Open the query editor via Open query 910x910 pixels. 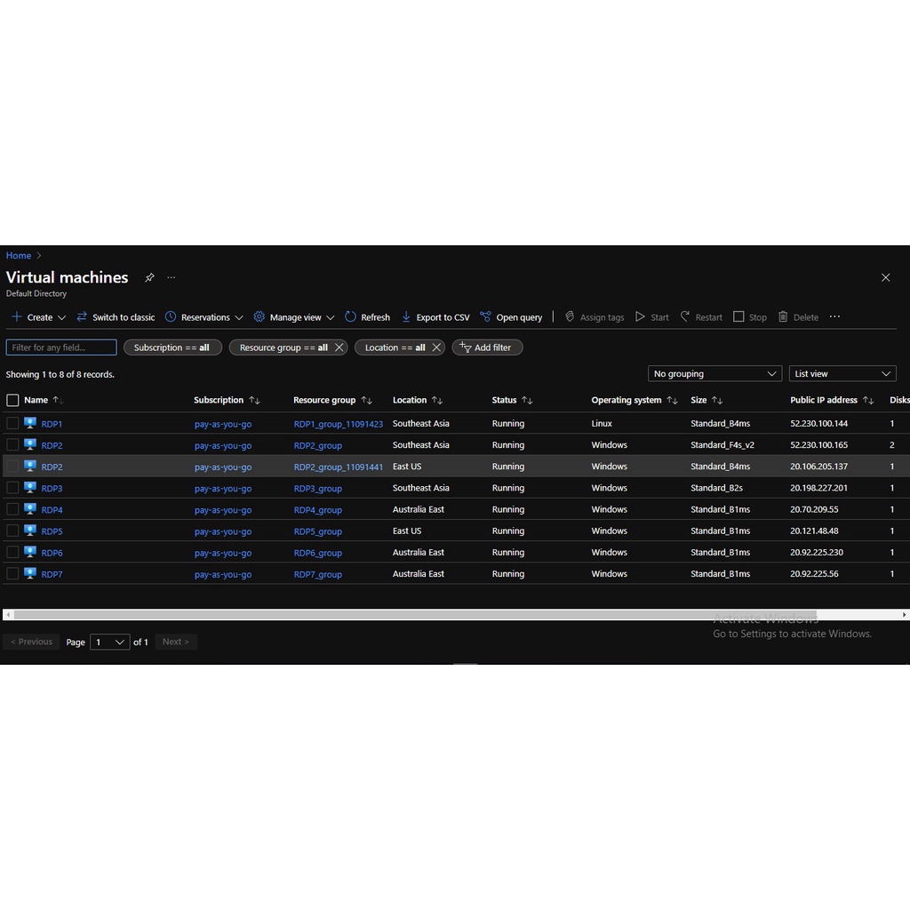(x=511, y=317)
